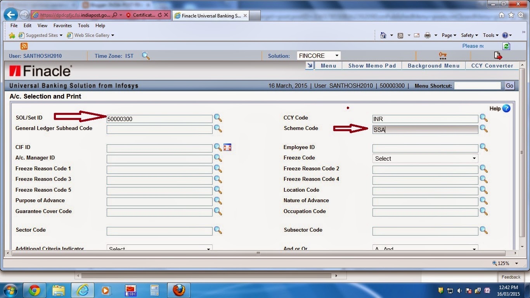Open Windows Explorer folder on taskbar
The width and height of the screenshot is (530, 298).
[59, 290]
